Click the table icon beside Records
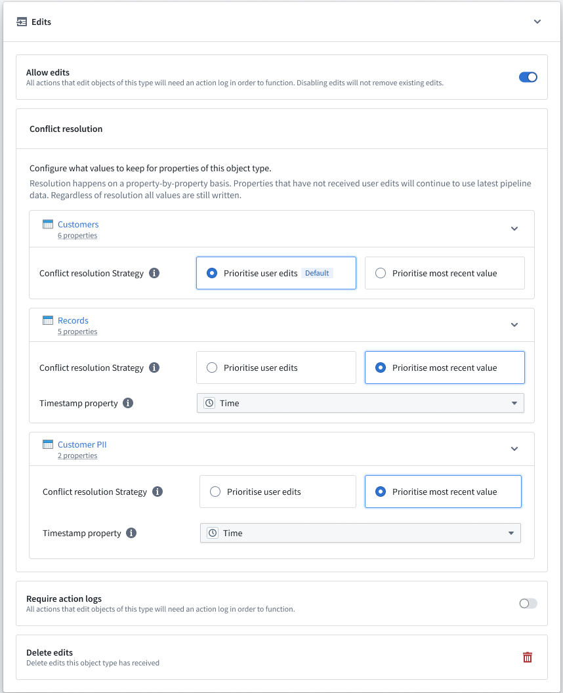 (48, 320)
